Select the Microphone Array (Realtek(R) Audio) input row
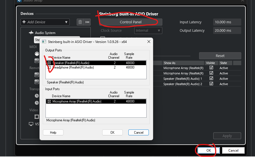 [96, 101]
